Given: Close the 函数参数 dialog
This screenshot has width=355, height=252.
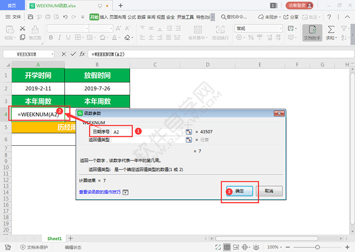Looking at the screenshot, I should pos(279,113).
